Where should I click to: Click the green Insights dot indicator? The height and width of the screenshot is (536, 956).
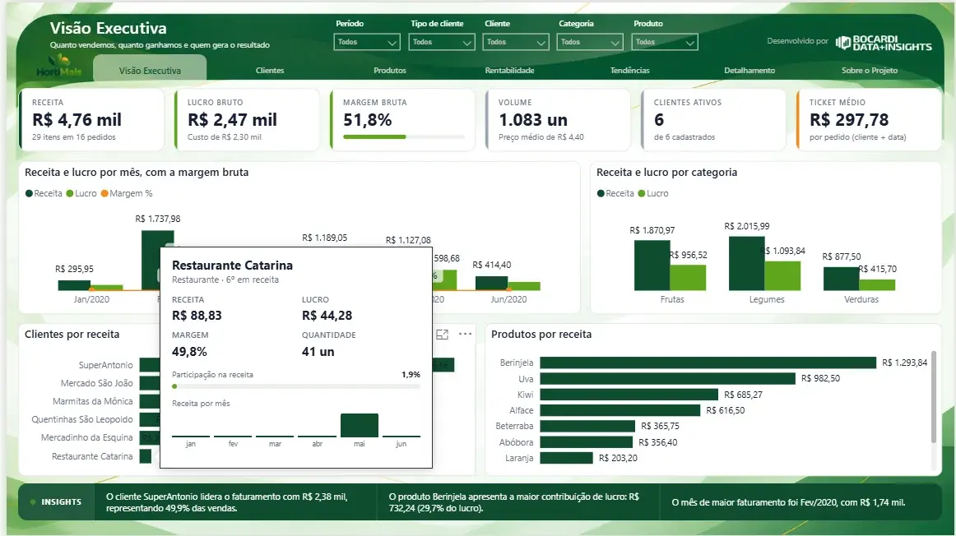point(33,502)
